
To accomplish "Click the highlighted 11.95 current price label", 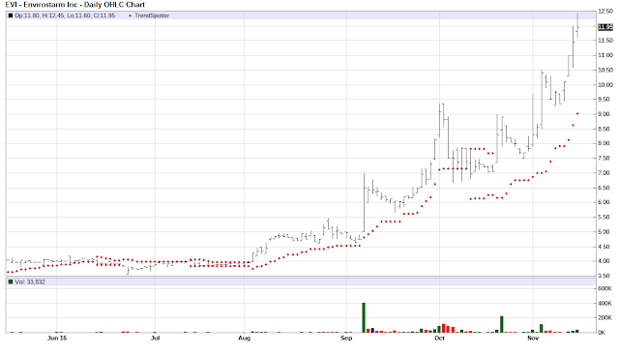I will [x=605, y=27].
